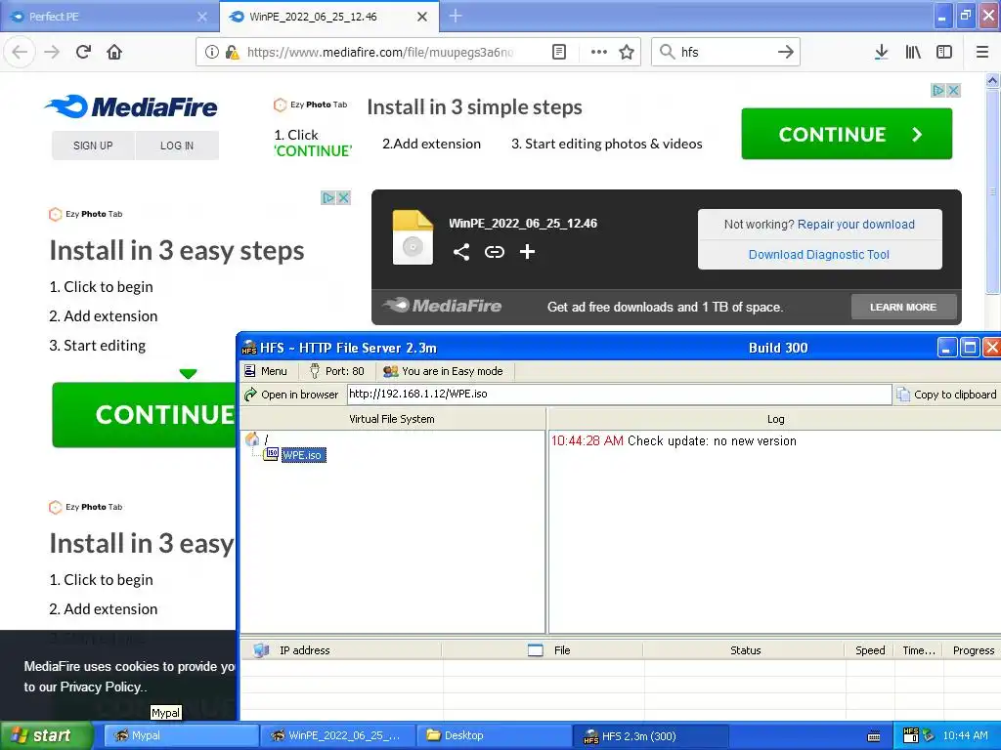Close the left side ad
1001x750 pixels.
click(x=343, y=197)
